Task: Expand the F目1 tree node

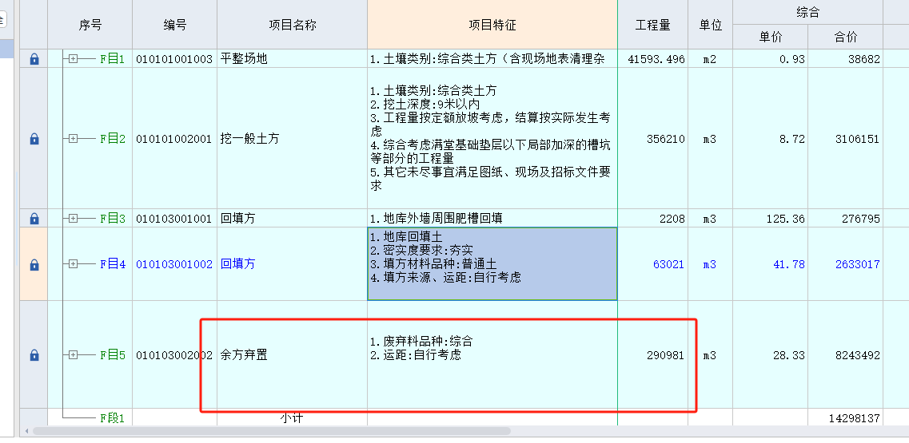Action: (x=74, y=59)
